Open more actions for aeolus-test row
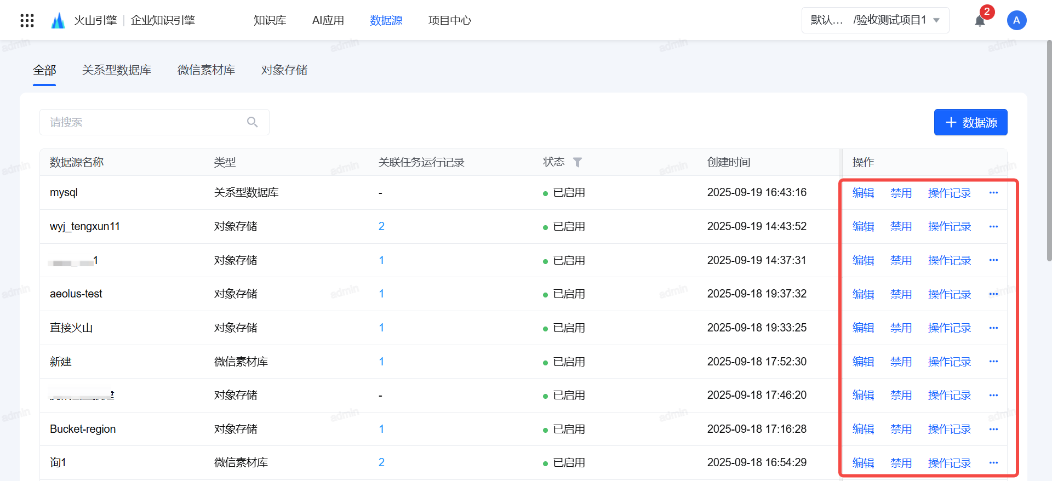This screenshot has width=1052, height=481. click(x=993, y=294)
